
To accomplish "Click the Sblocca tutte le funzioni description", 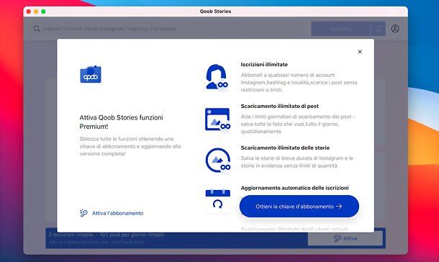I will [x=130, y=146].
